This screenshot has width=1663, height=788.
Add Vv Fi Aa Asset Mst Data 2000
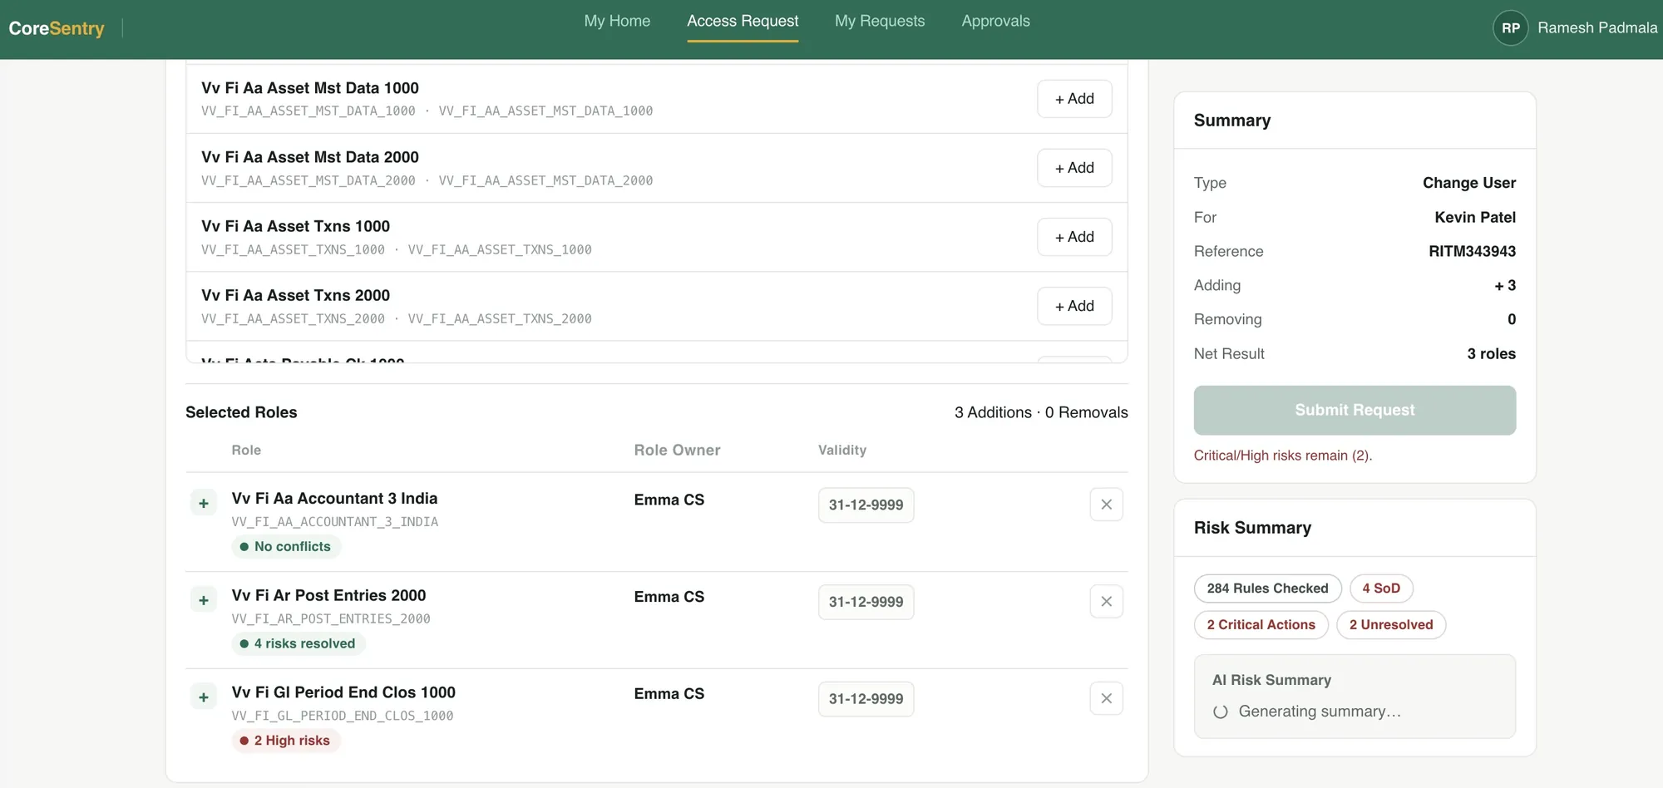(1074, 168)
